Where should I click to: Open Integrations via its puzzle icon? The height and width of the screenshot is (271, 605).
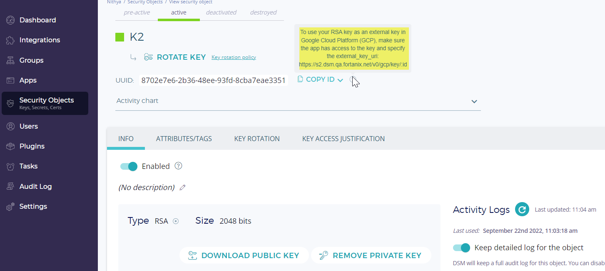click(x=10, y=40)
